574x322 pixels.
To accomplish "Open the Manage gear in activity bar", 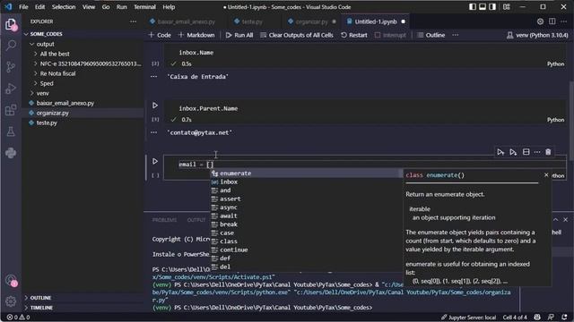I will coord(11,301).
